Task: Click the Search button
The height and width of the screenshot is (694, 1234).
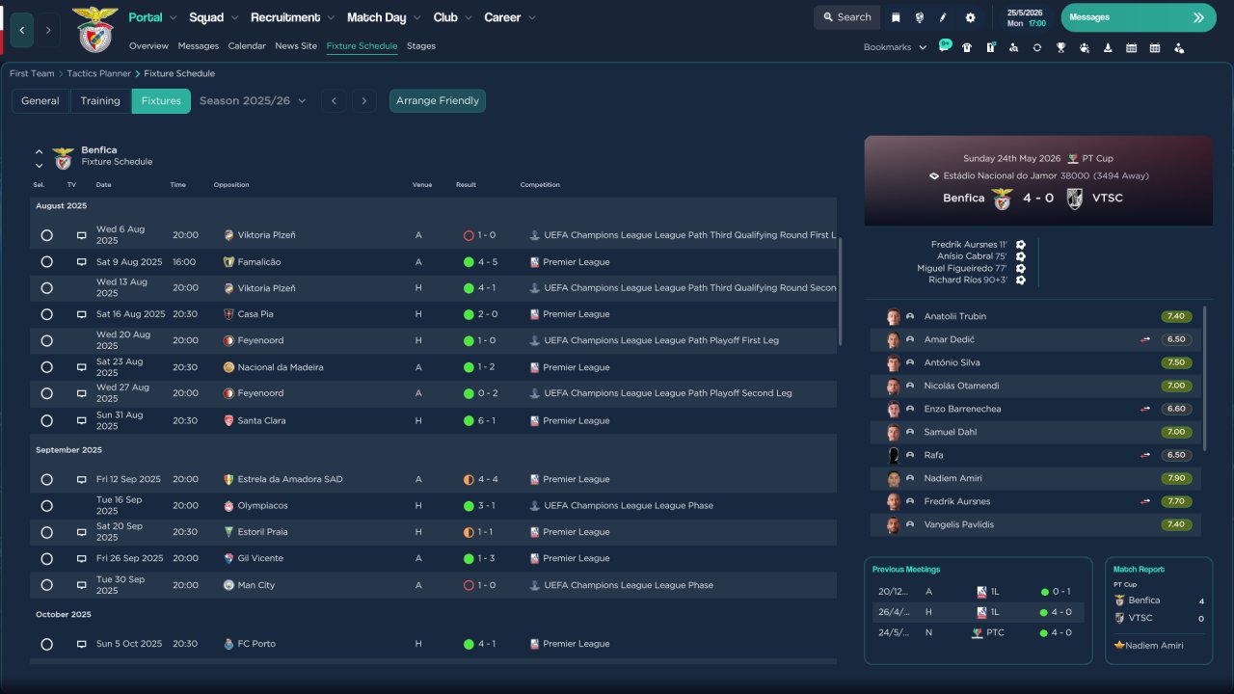Action: 846,17
